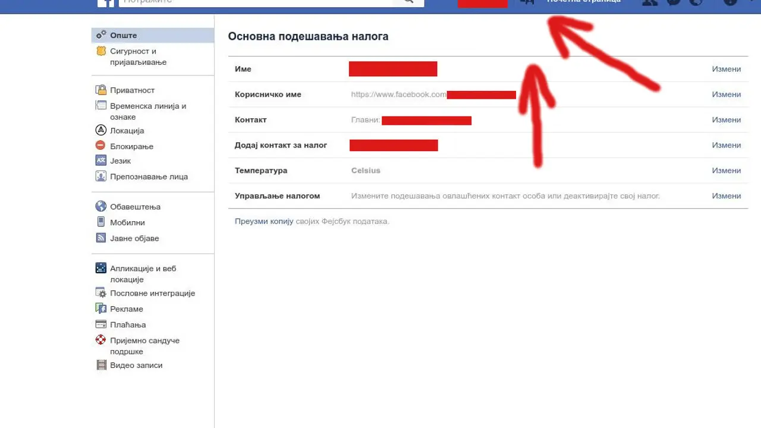This screenshot has width=761, height=428.
Task: Select the Обавештења globe icon
Action: pyautogui.click(x=100, y=206)
